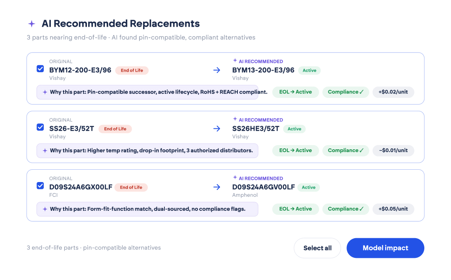The height and width of the screenshot is (280, 451).
Task: Click the Select all button
Action: coord(317,248)
